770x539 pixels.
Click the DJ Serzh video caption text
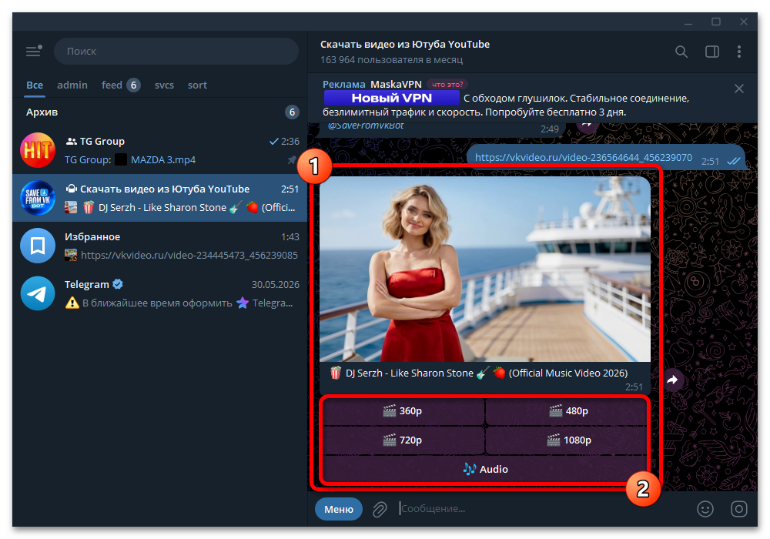479,373
